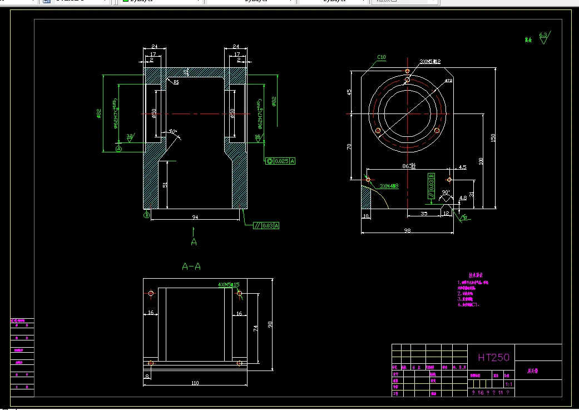
Task: Click the 12 dimension beside the V-groove
Action: point(446,213)
